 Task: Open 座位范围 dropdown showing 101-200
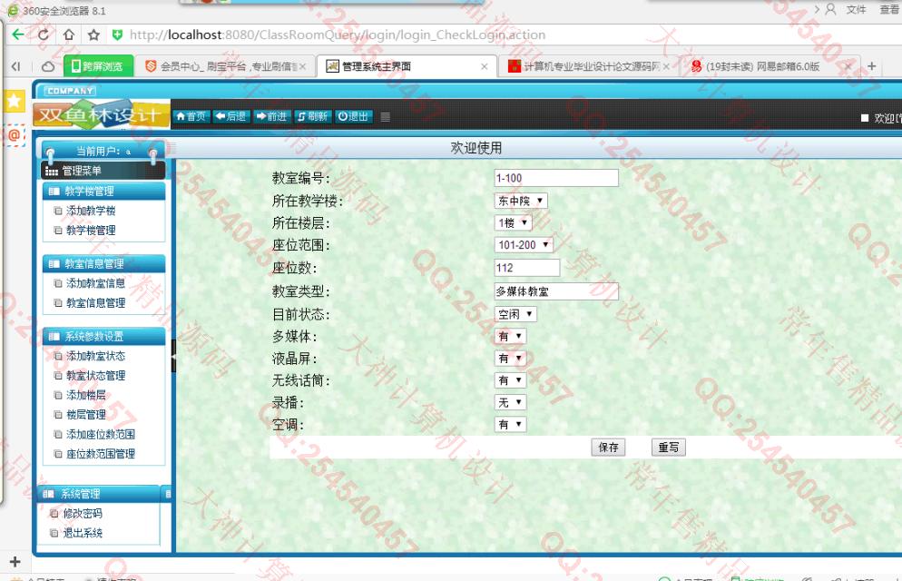click(x=524, y=244)
